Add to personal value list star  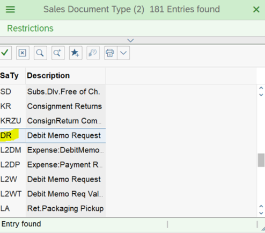pyautogui.click(x=76, y=53)
